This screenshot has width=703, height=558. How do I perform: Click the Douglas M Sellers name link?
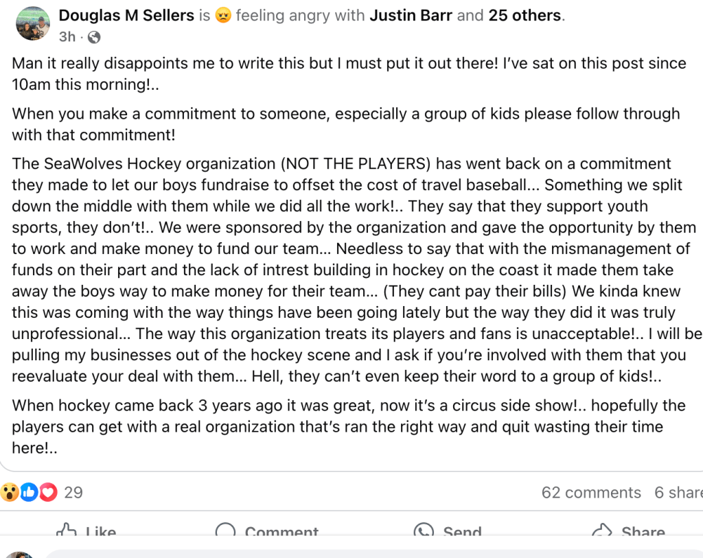126,15
